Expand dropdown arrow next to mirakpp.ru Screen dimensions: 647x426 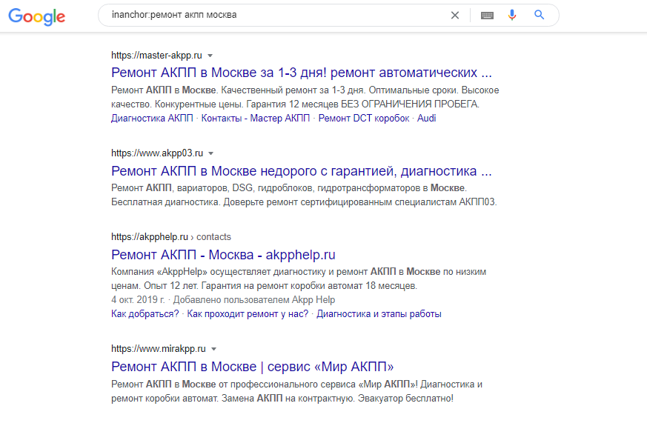click(213, 349)
